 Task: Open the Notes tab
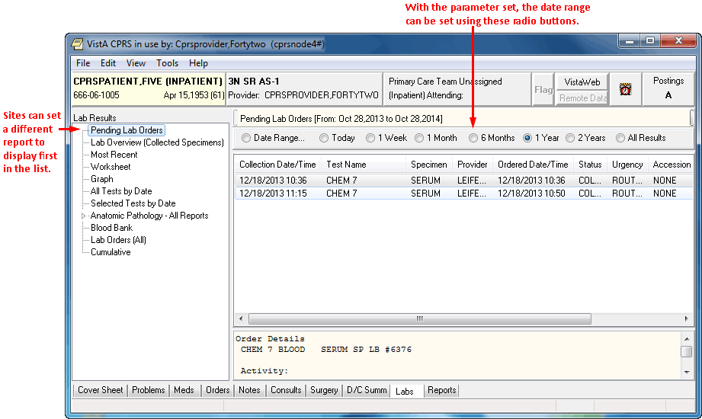tap(249, 390)
